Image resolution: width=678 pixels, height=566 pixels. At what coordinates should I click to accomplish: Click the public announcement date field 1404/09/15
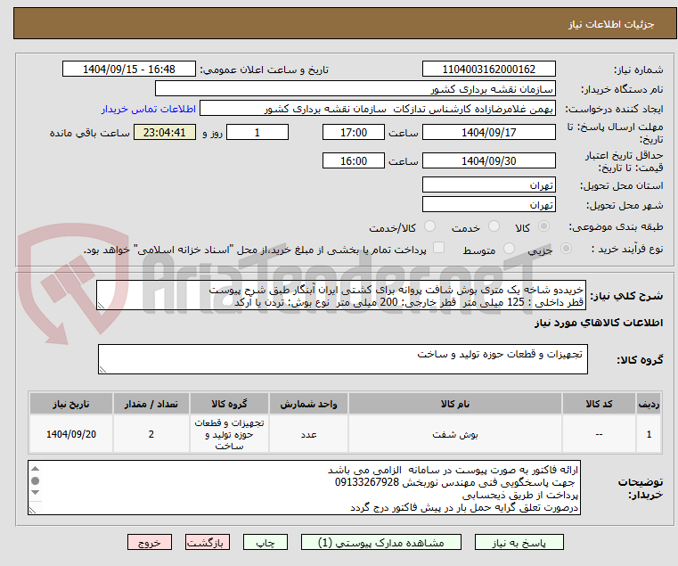click(x=129, y=69)
